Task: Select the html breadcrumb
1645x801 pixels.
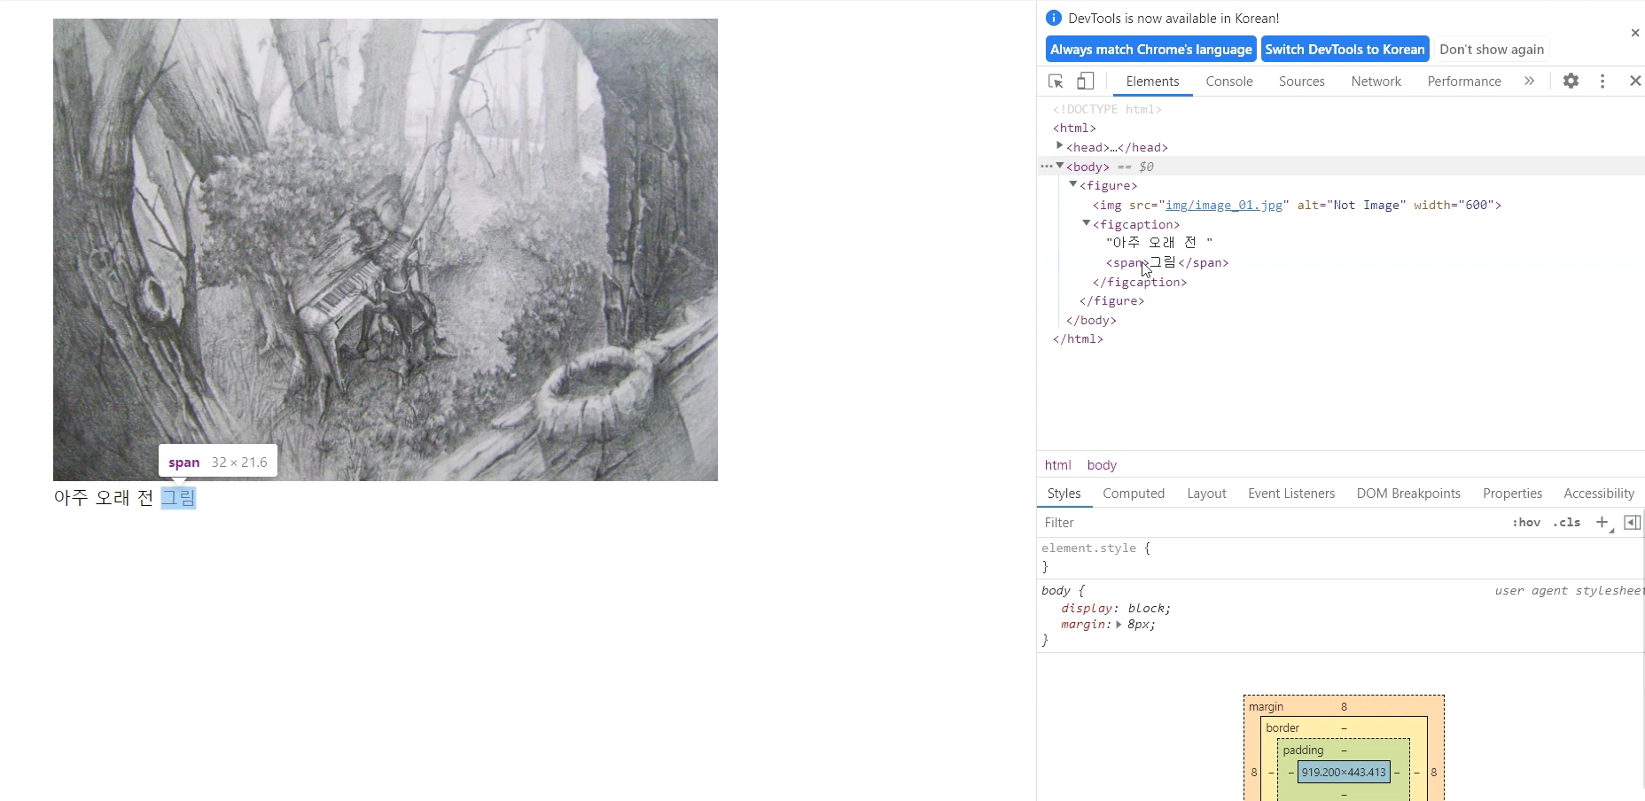Action: coord(1057,465)
